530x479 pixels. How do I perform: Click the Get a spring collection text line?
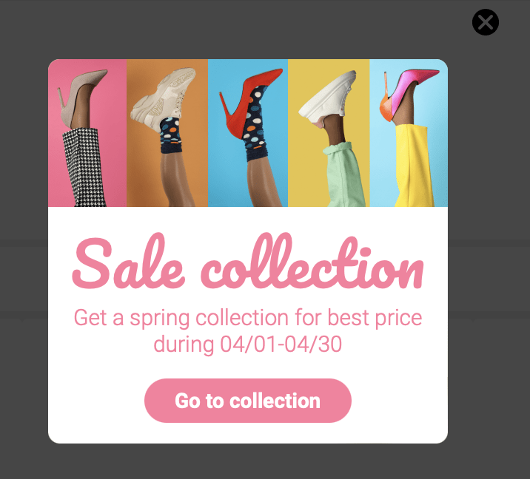248,318
